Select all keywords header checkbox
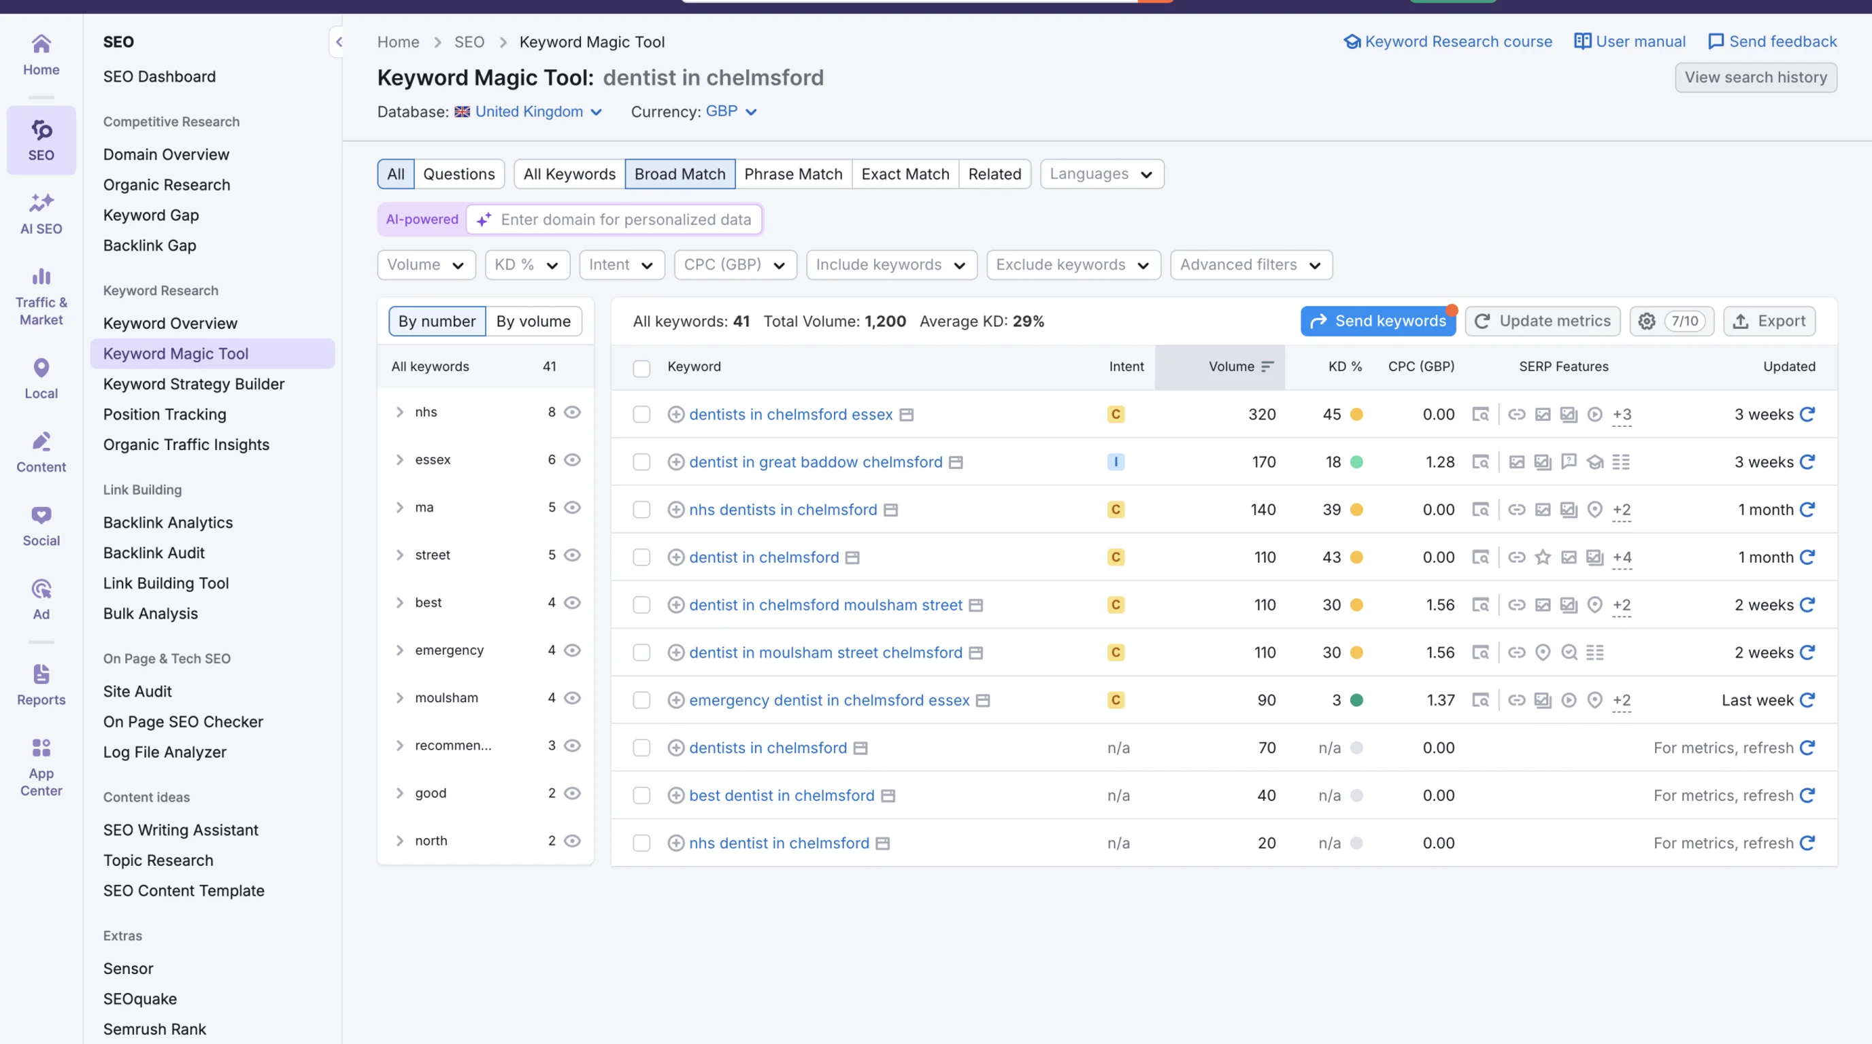Screen dimensions: 1872x1044 641,368
